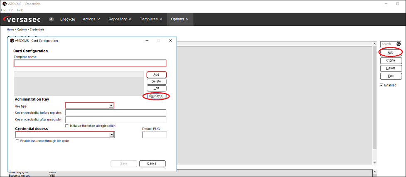
Task: Open the Help menu
Action: point(20,10)
